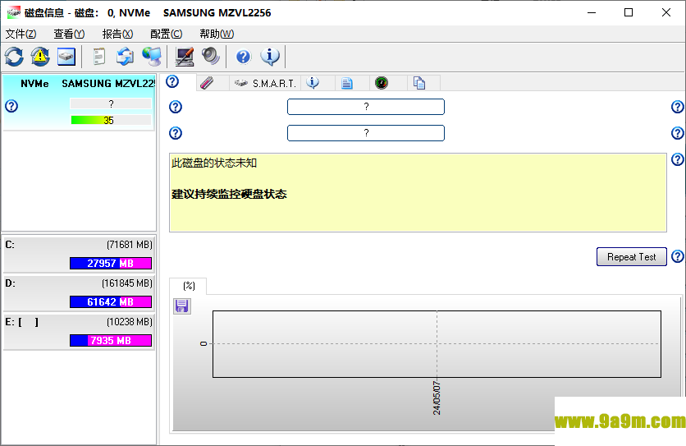Click the refresh disks toolbar icon
Image resolution: width=686 pixels, height=446 pixels.
click(x=14, y=57)
